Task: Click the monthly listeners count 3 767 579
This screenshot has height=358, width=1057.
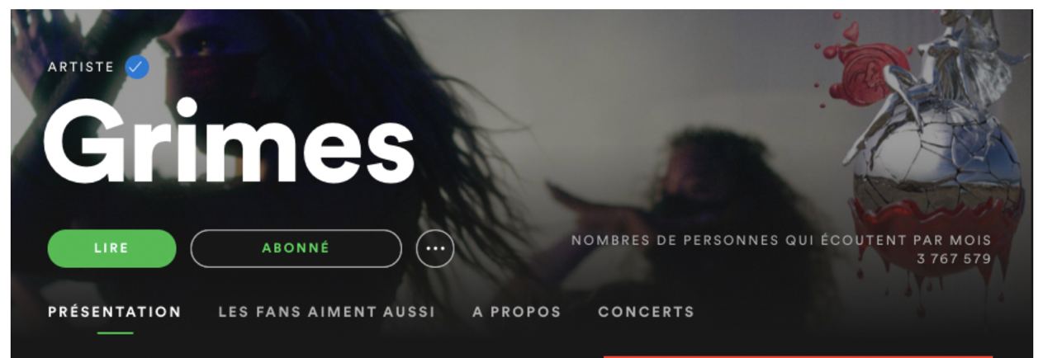Action: [953, 259]
